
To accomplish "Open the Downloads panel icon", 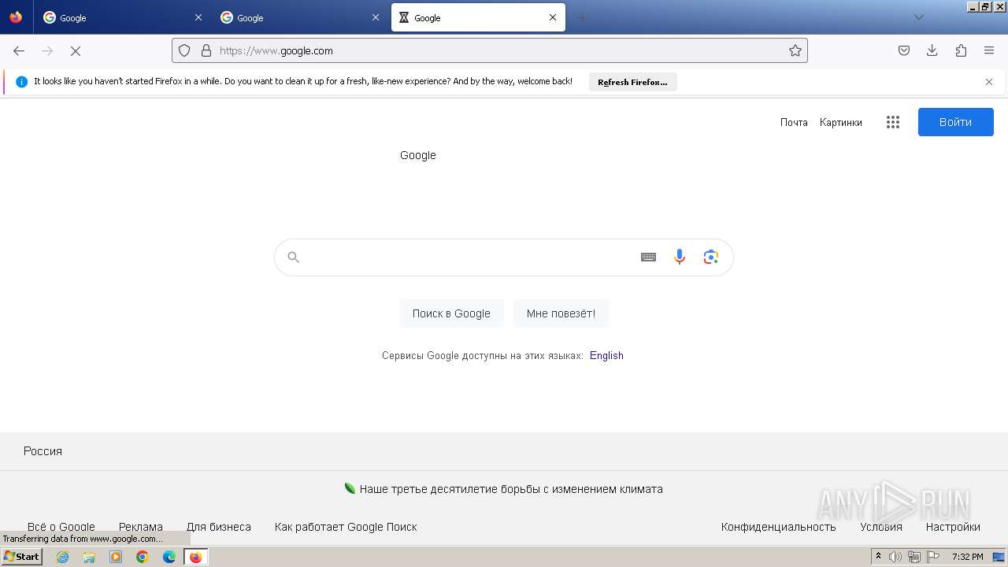I will click(x=932, y=50).
